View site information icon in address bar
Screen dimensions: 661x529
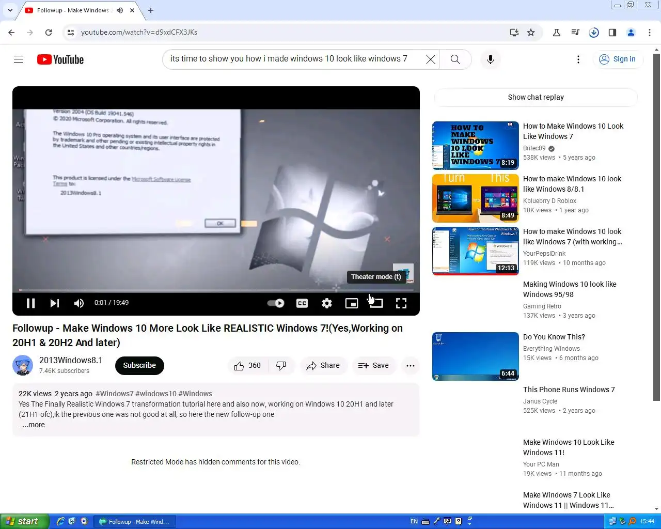(x=71, y=32)
